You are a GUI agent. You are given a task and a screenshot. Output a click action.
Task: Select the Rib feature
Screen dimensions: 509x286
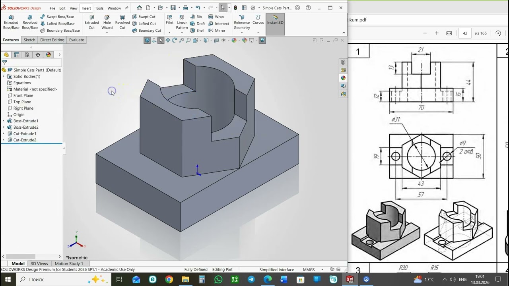[x=196, y=17]
